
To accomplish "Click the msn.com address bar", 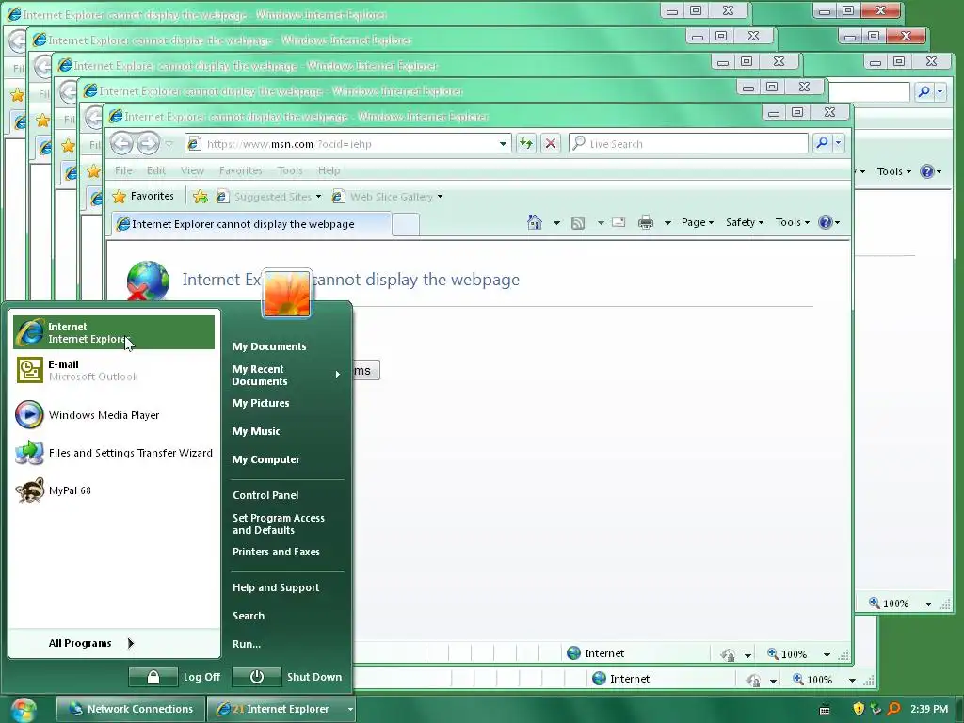I will click(348, 144).
